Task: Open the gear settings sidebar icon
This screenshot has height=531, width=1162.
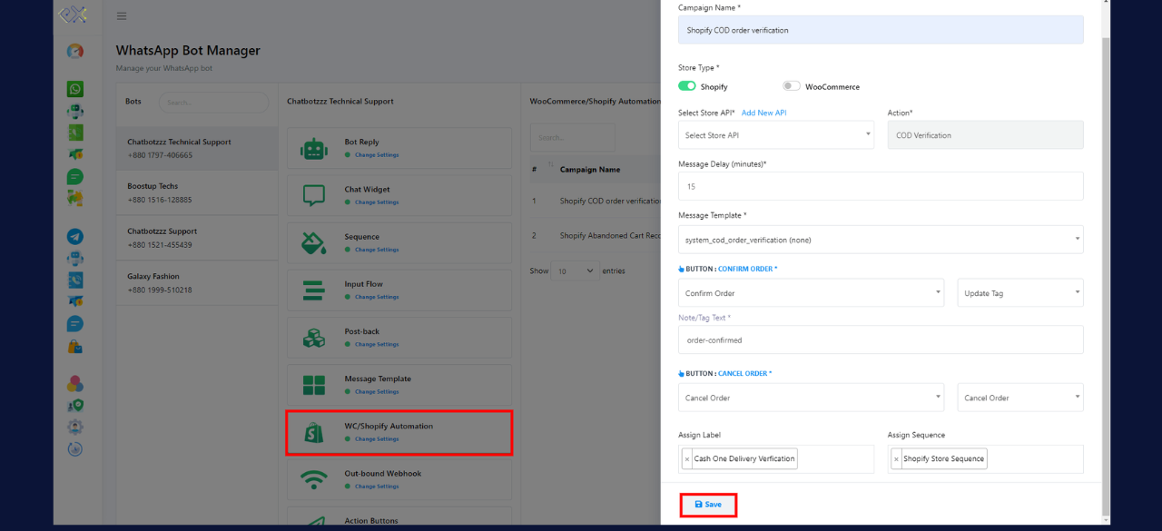Action: tap(75, 427)
